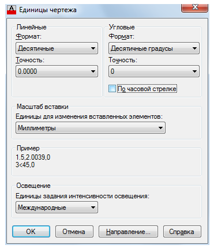The height and width of the screenshot is (249, 214).
Task: Open help via the Справка button
Action: coord(182,232)
